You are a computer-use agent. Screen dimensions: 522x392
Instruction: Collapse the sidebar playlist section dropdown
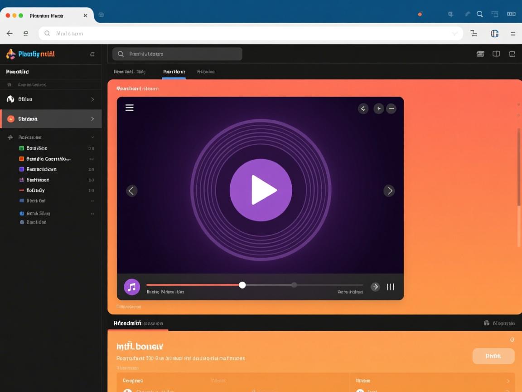pos(92,137)
